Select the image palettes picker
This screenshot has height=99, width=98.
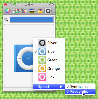coord(32,11)
